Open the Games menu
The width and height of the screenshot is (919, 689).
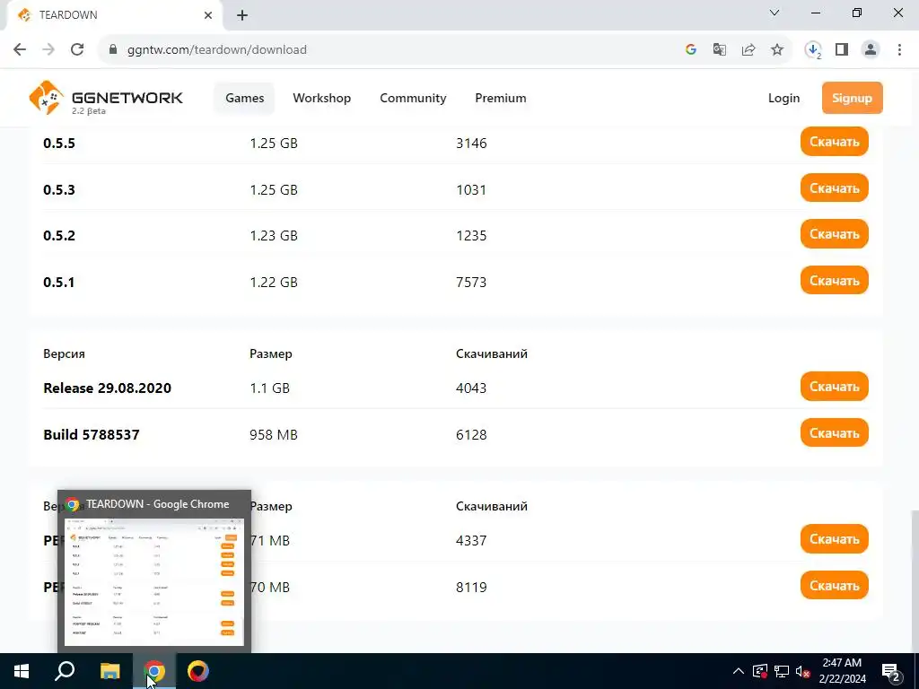click(x=244, y=98)
